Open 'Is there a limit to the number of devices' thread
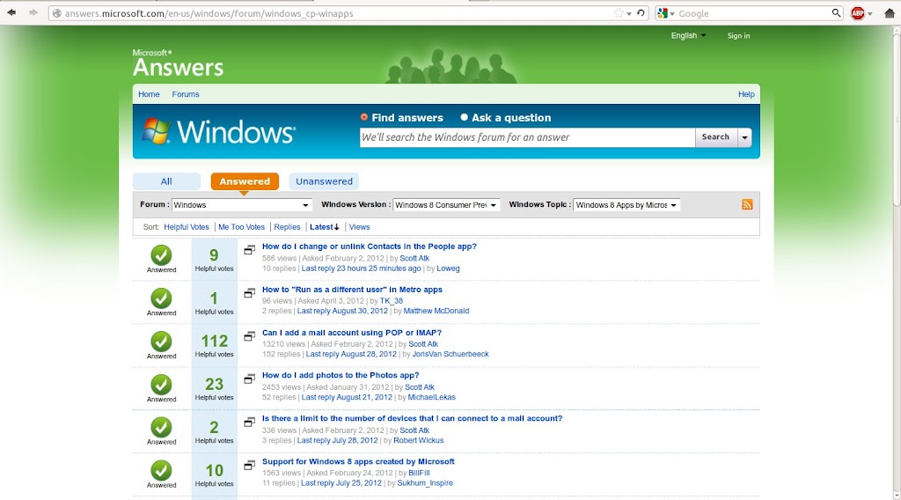 pyautogui.click(x=412, y=418)
